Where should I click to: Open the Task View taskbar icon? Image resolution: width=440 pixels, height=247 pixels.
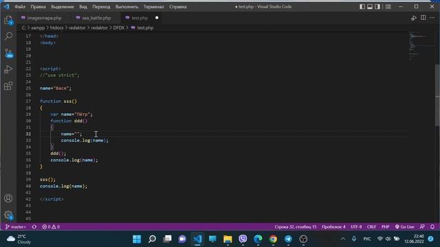pos(167,239)
